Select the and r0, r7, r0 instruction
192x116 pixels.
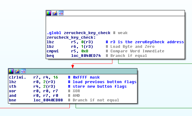tap(33, 96)
